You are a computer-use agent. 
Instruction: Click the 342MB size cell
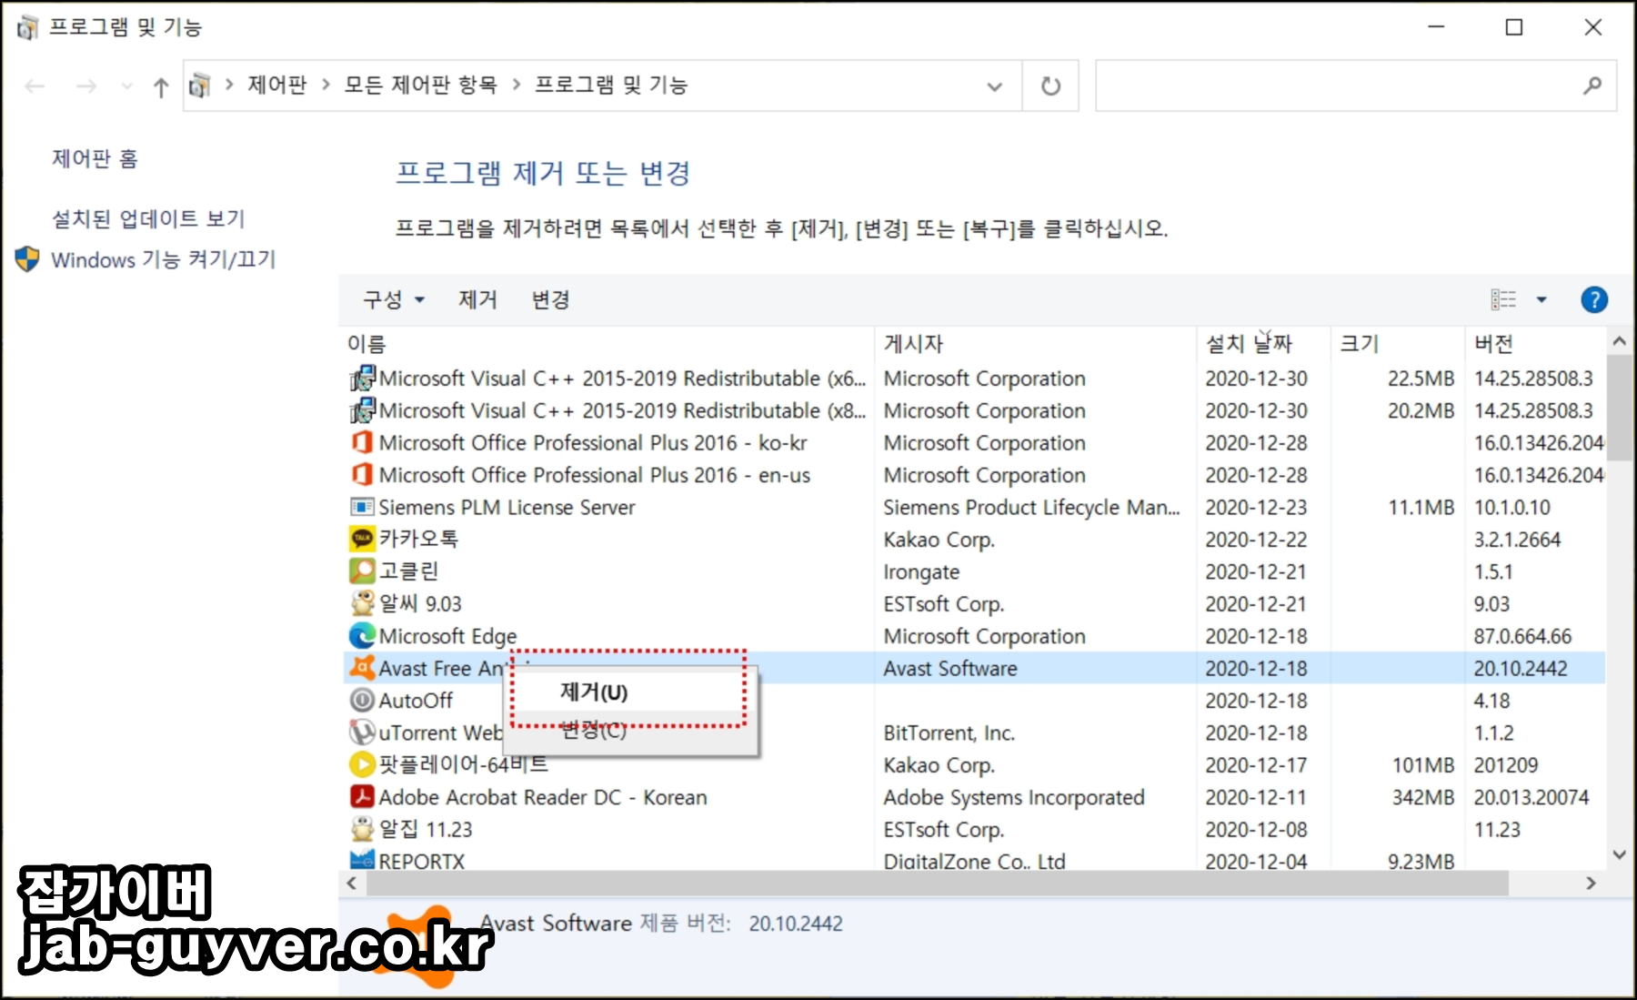pyautogui.click(x=1422, y=796)
